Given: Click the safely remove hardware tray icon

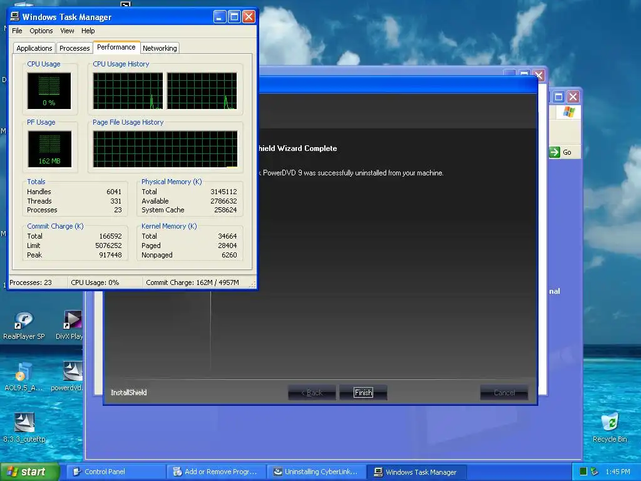Looking at the screenshot, I should pos(595,472).
